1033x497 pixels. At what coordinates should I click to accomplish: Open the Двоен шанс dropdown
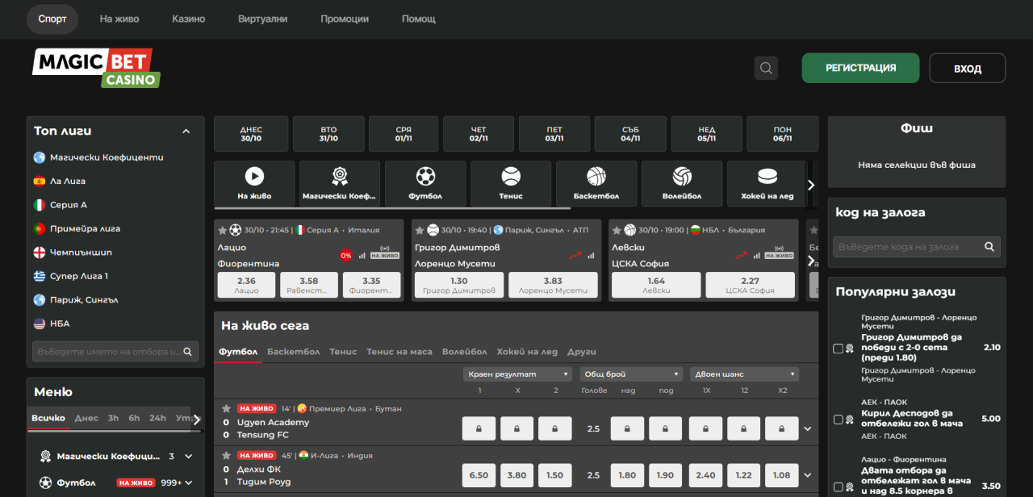[x=744, y=374]
